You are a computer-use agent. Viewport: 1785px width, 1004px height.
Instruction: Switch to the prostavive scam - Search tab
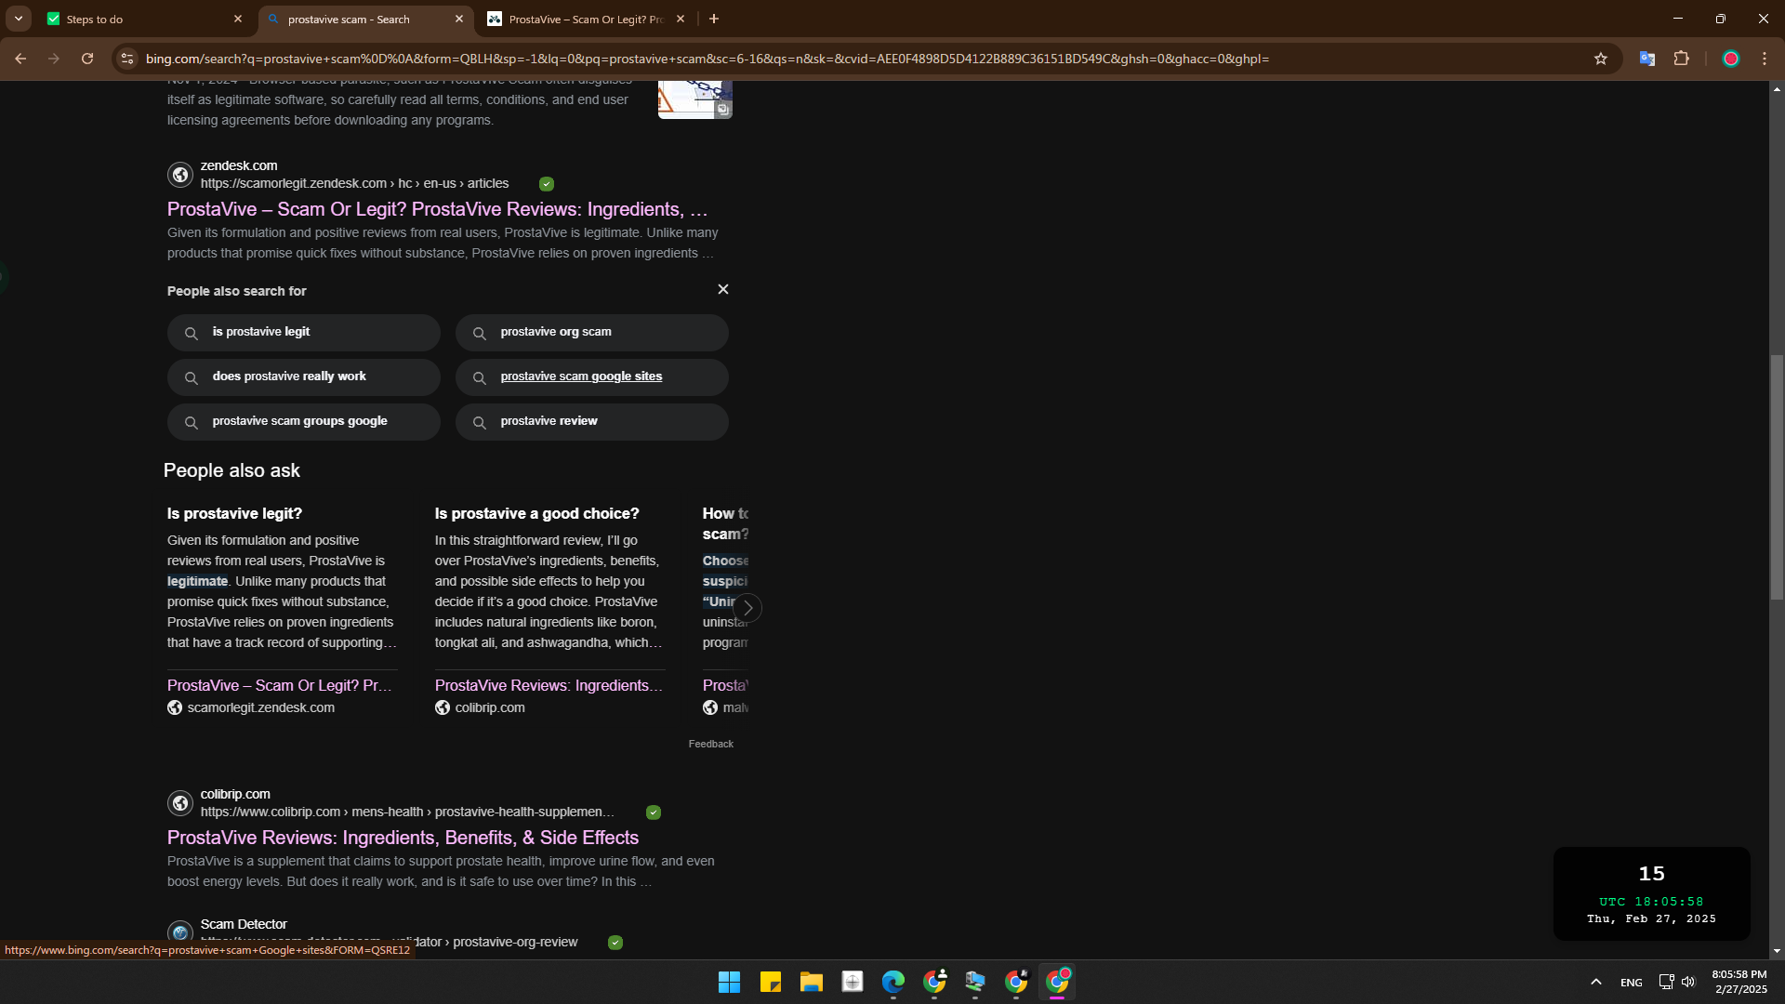[x=365, y=19]
